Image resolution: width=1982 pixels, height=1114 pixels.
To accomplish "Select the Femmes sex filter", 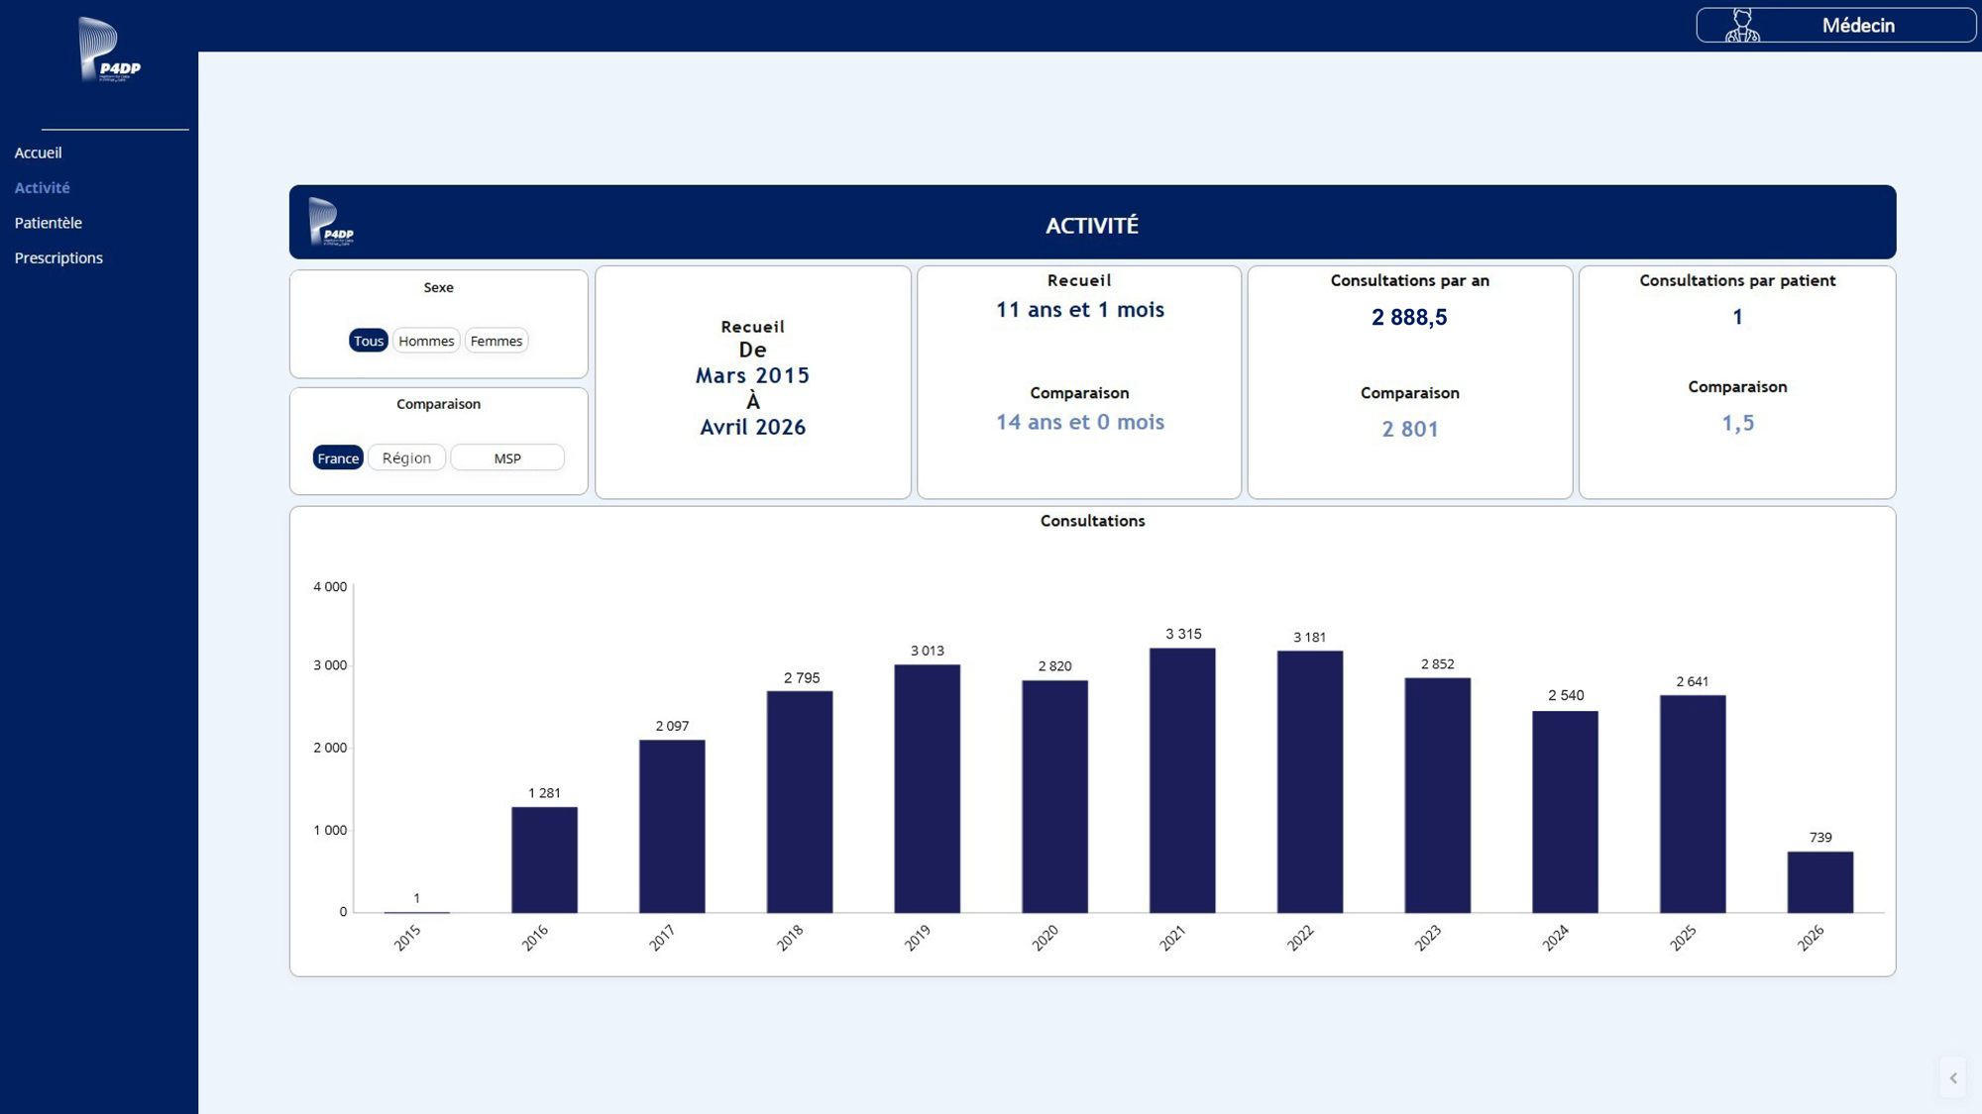I will click(496, 341).
